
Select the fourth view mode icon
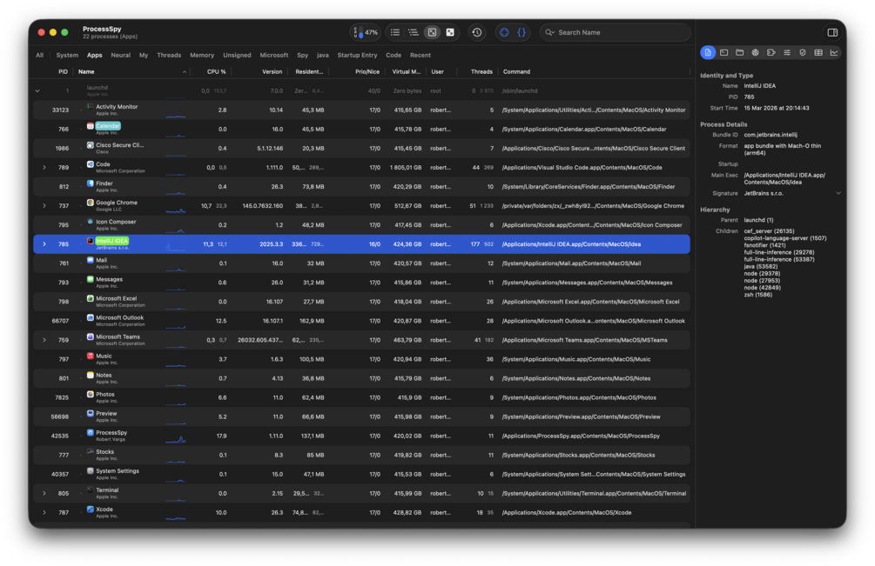click(450, 32)
